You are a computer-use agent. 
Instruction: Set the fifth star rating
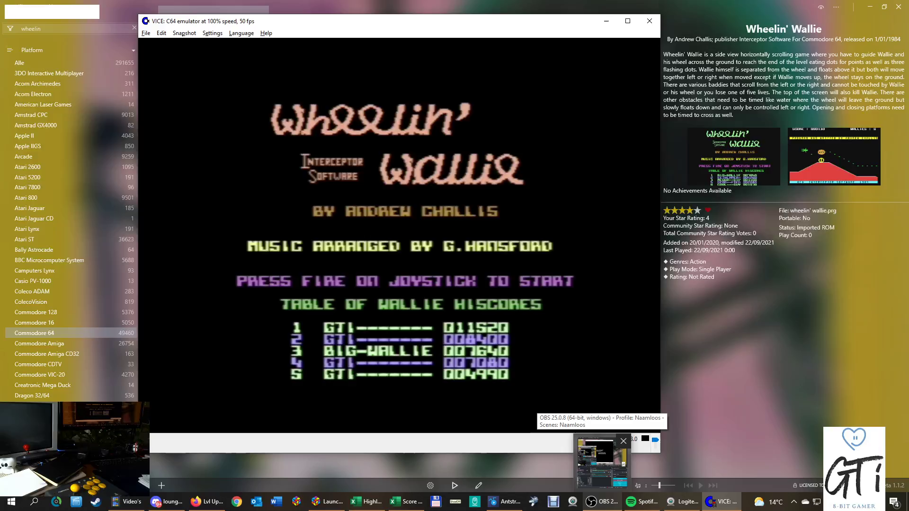click(697, 210)
